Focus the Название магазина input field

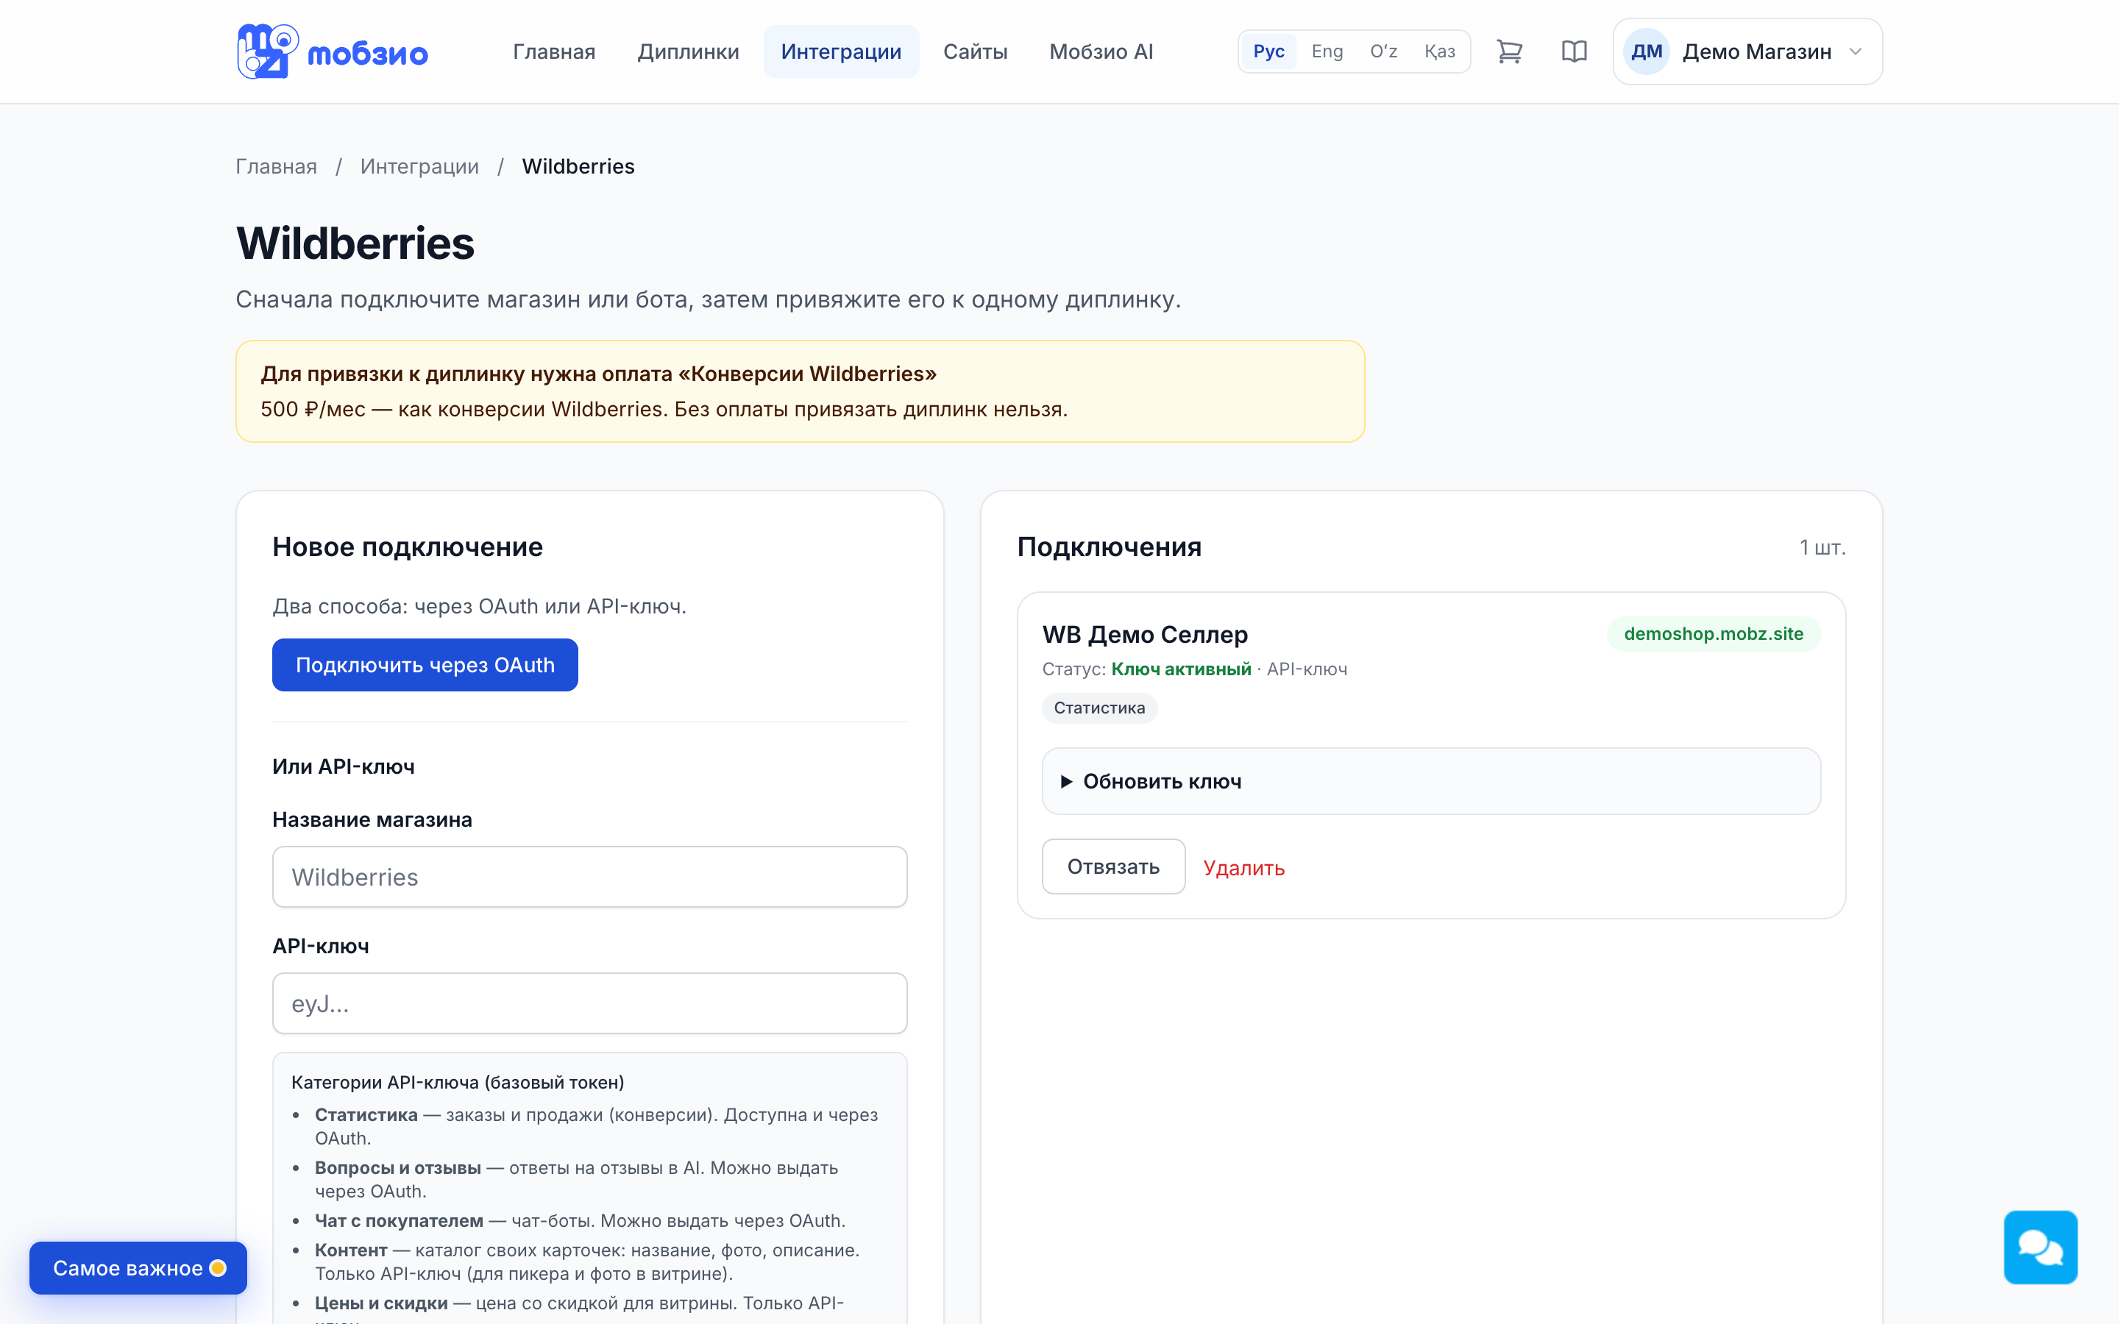pyautogui.click(x=590, y=877)
